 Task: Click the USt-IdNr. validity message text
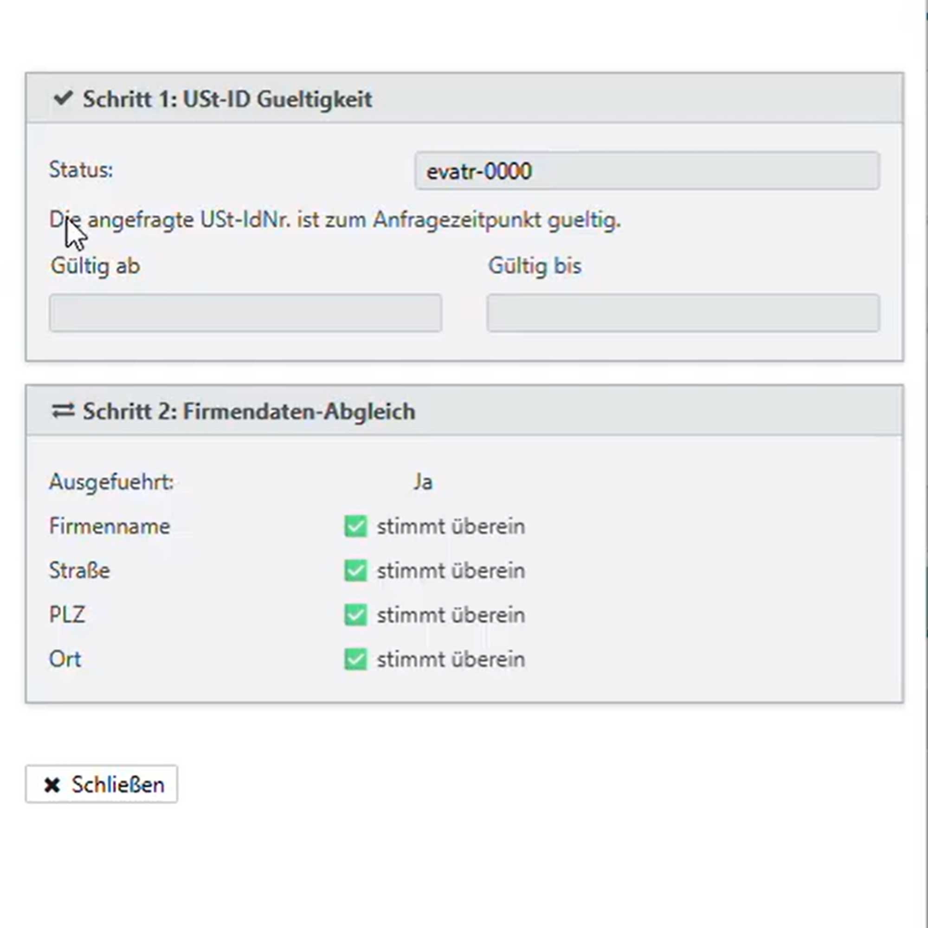pyautogui.click(x=335, y=220)
